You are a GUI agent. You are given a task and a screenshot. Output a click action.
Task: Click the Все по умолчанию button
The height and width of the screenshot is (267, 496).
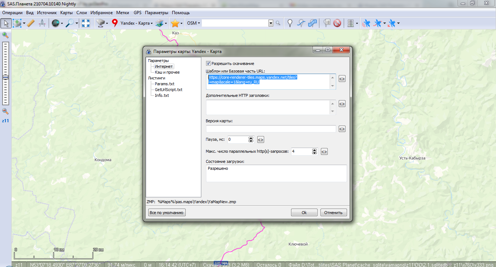pos(167,213)
